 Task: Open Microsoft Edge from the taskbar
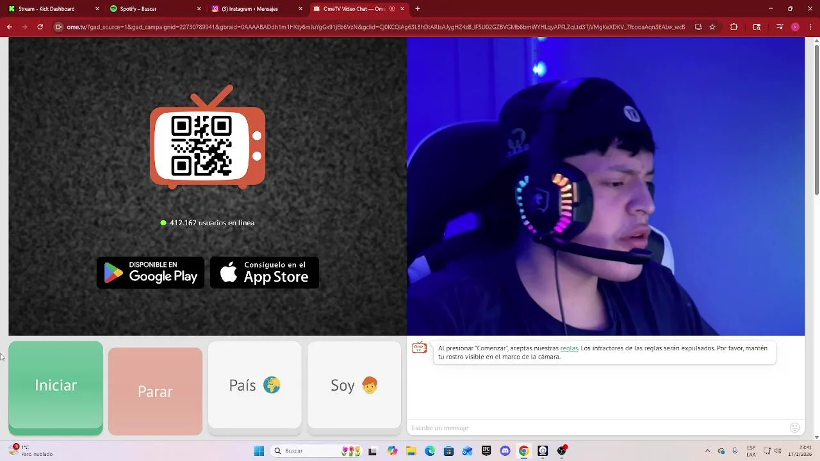tap(430, 451)
